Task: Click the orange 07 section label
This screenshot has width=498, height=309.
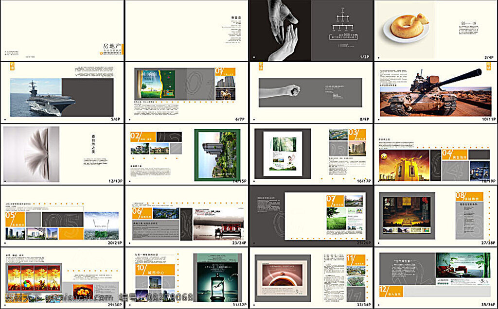Action: coord(335,201)
